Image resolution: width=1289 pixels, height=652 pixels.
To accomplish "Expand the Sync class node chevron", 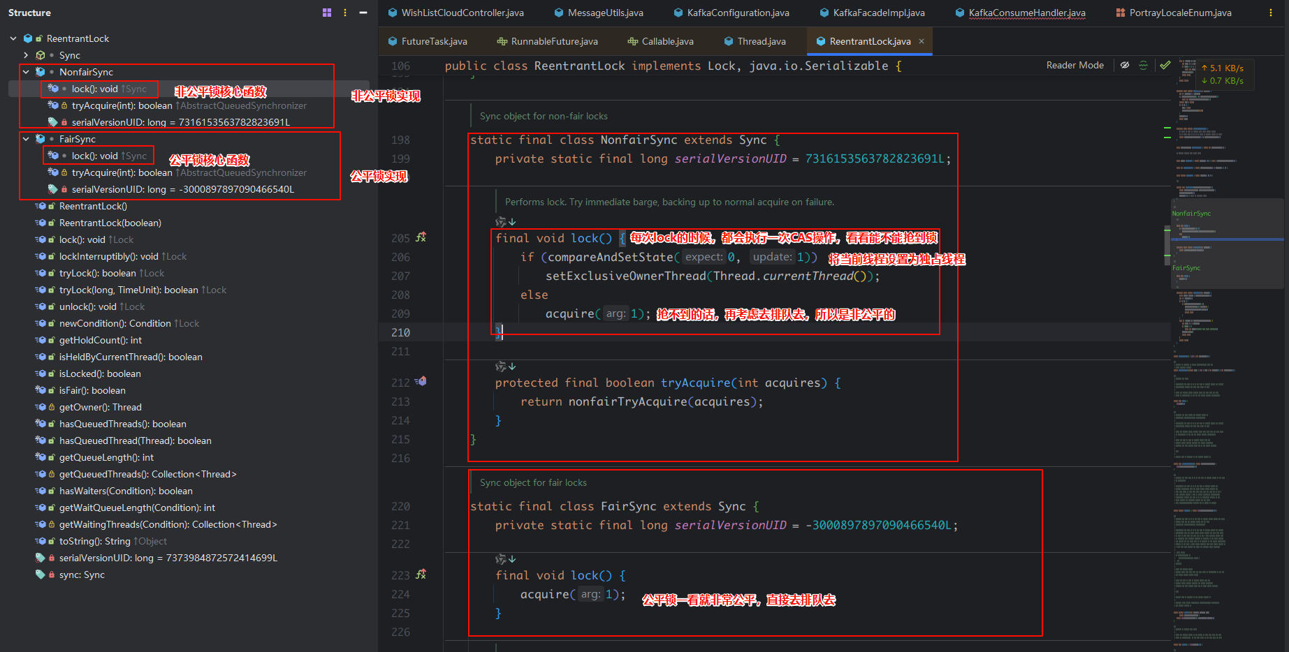I will (26, 55).
